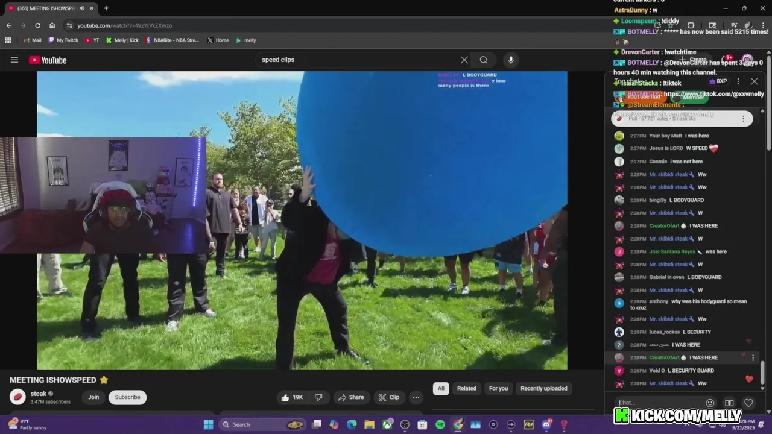Expand the poll options menu
The image size is (772, 434).
pos(743,119)
